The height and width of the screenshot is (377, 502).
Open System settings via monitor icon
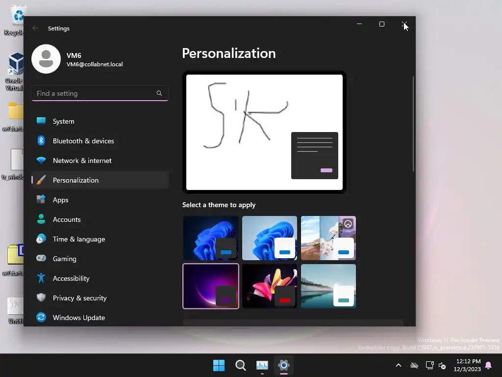(41, 121)
